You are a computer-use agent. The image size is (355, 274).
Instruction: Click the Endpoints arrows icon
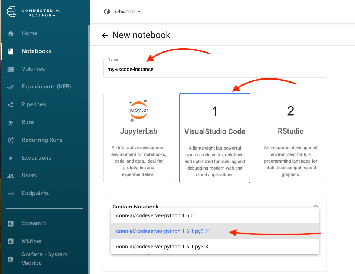11,194
